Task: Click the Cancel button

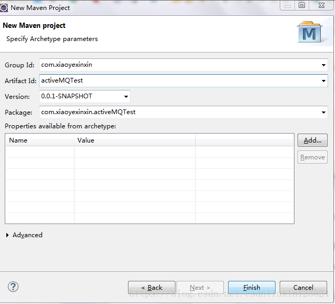Action: 303,287
